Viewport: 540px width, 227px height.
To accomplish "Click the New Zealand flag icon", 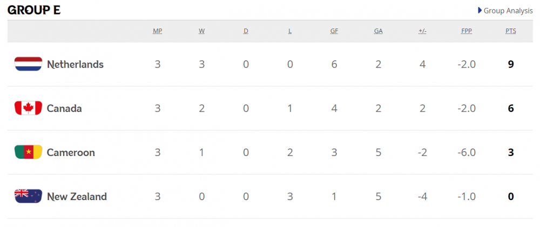I will coord(28,196).
